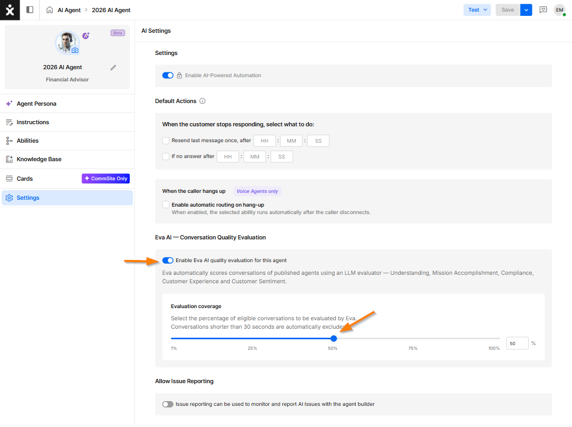Click the 1% slider label
The image size is (572, 427).
tap(174, 349)
